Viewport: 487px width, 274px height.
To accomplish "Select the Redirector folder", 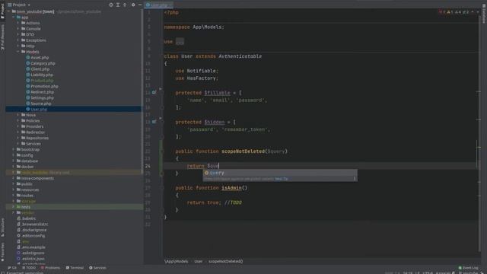I will tap(33, 132).
